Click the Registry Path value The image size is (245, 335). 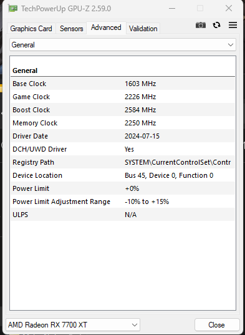(178, 162)
